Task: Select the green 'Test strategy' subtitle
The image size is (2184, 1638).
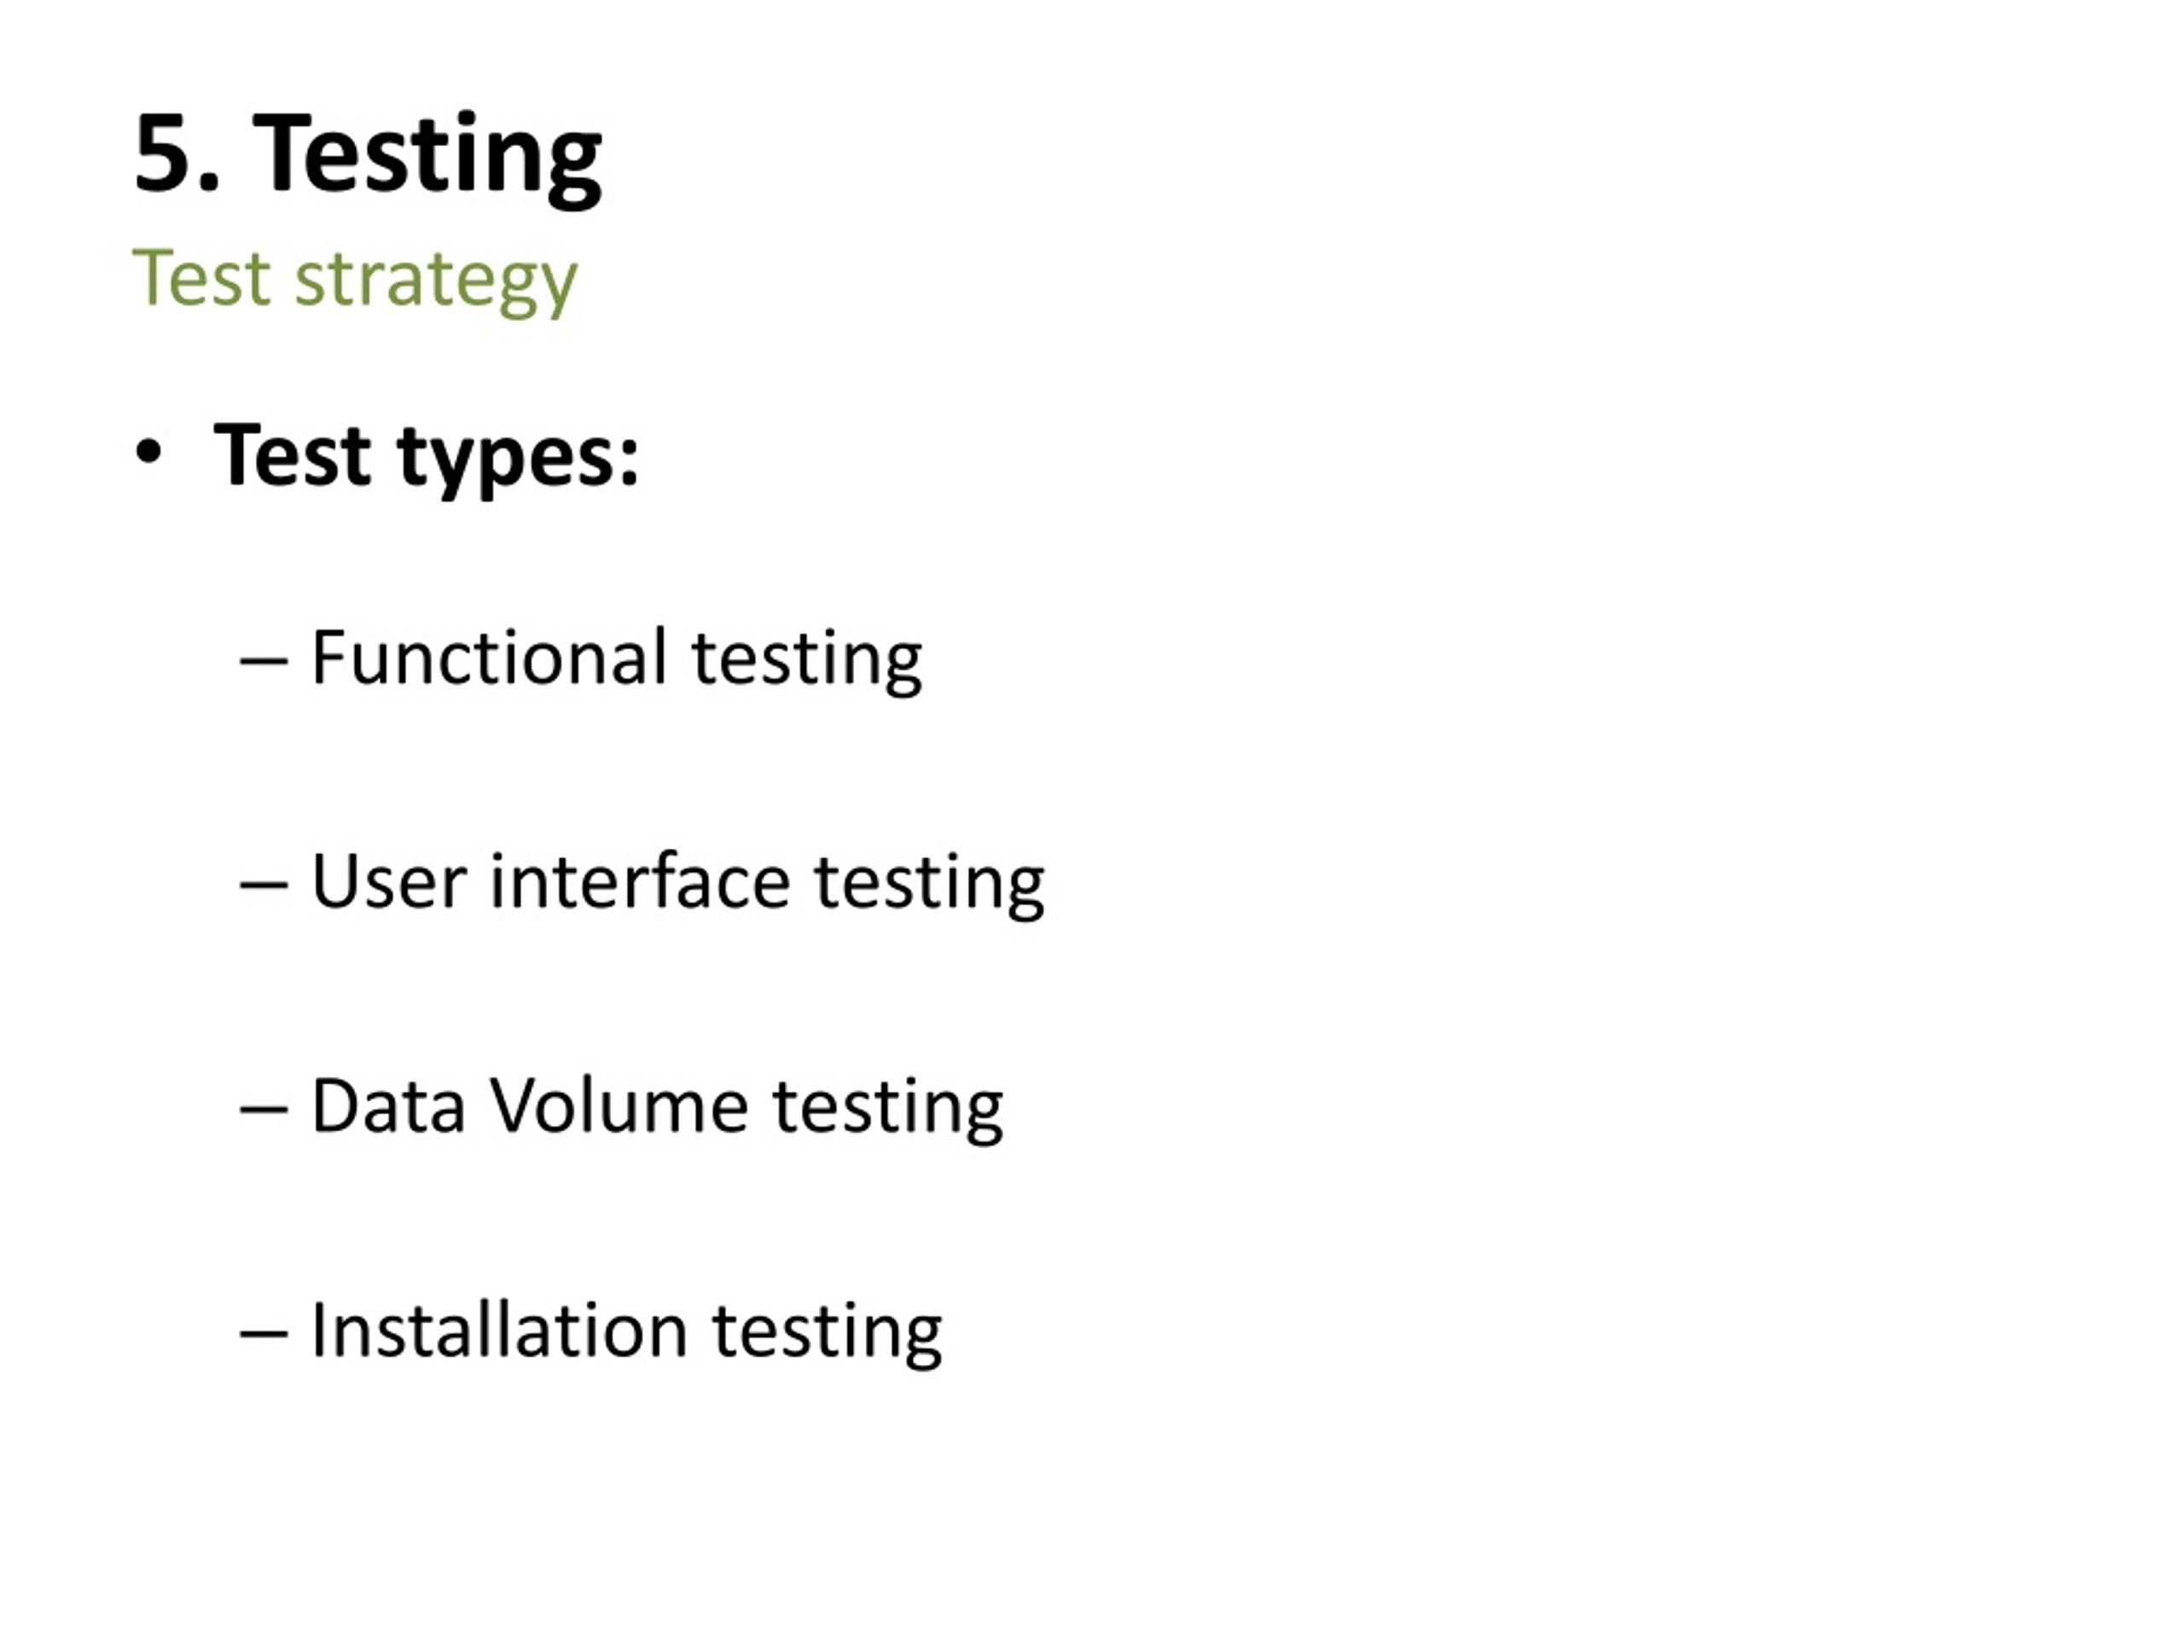Action: [x=354, y=282]
